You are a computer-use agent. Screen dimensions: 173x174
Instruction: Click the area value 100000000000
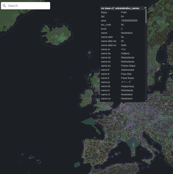tap(129, 20)
